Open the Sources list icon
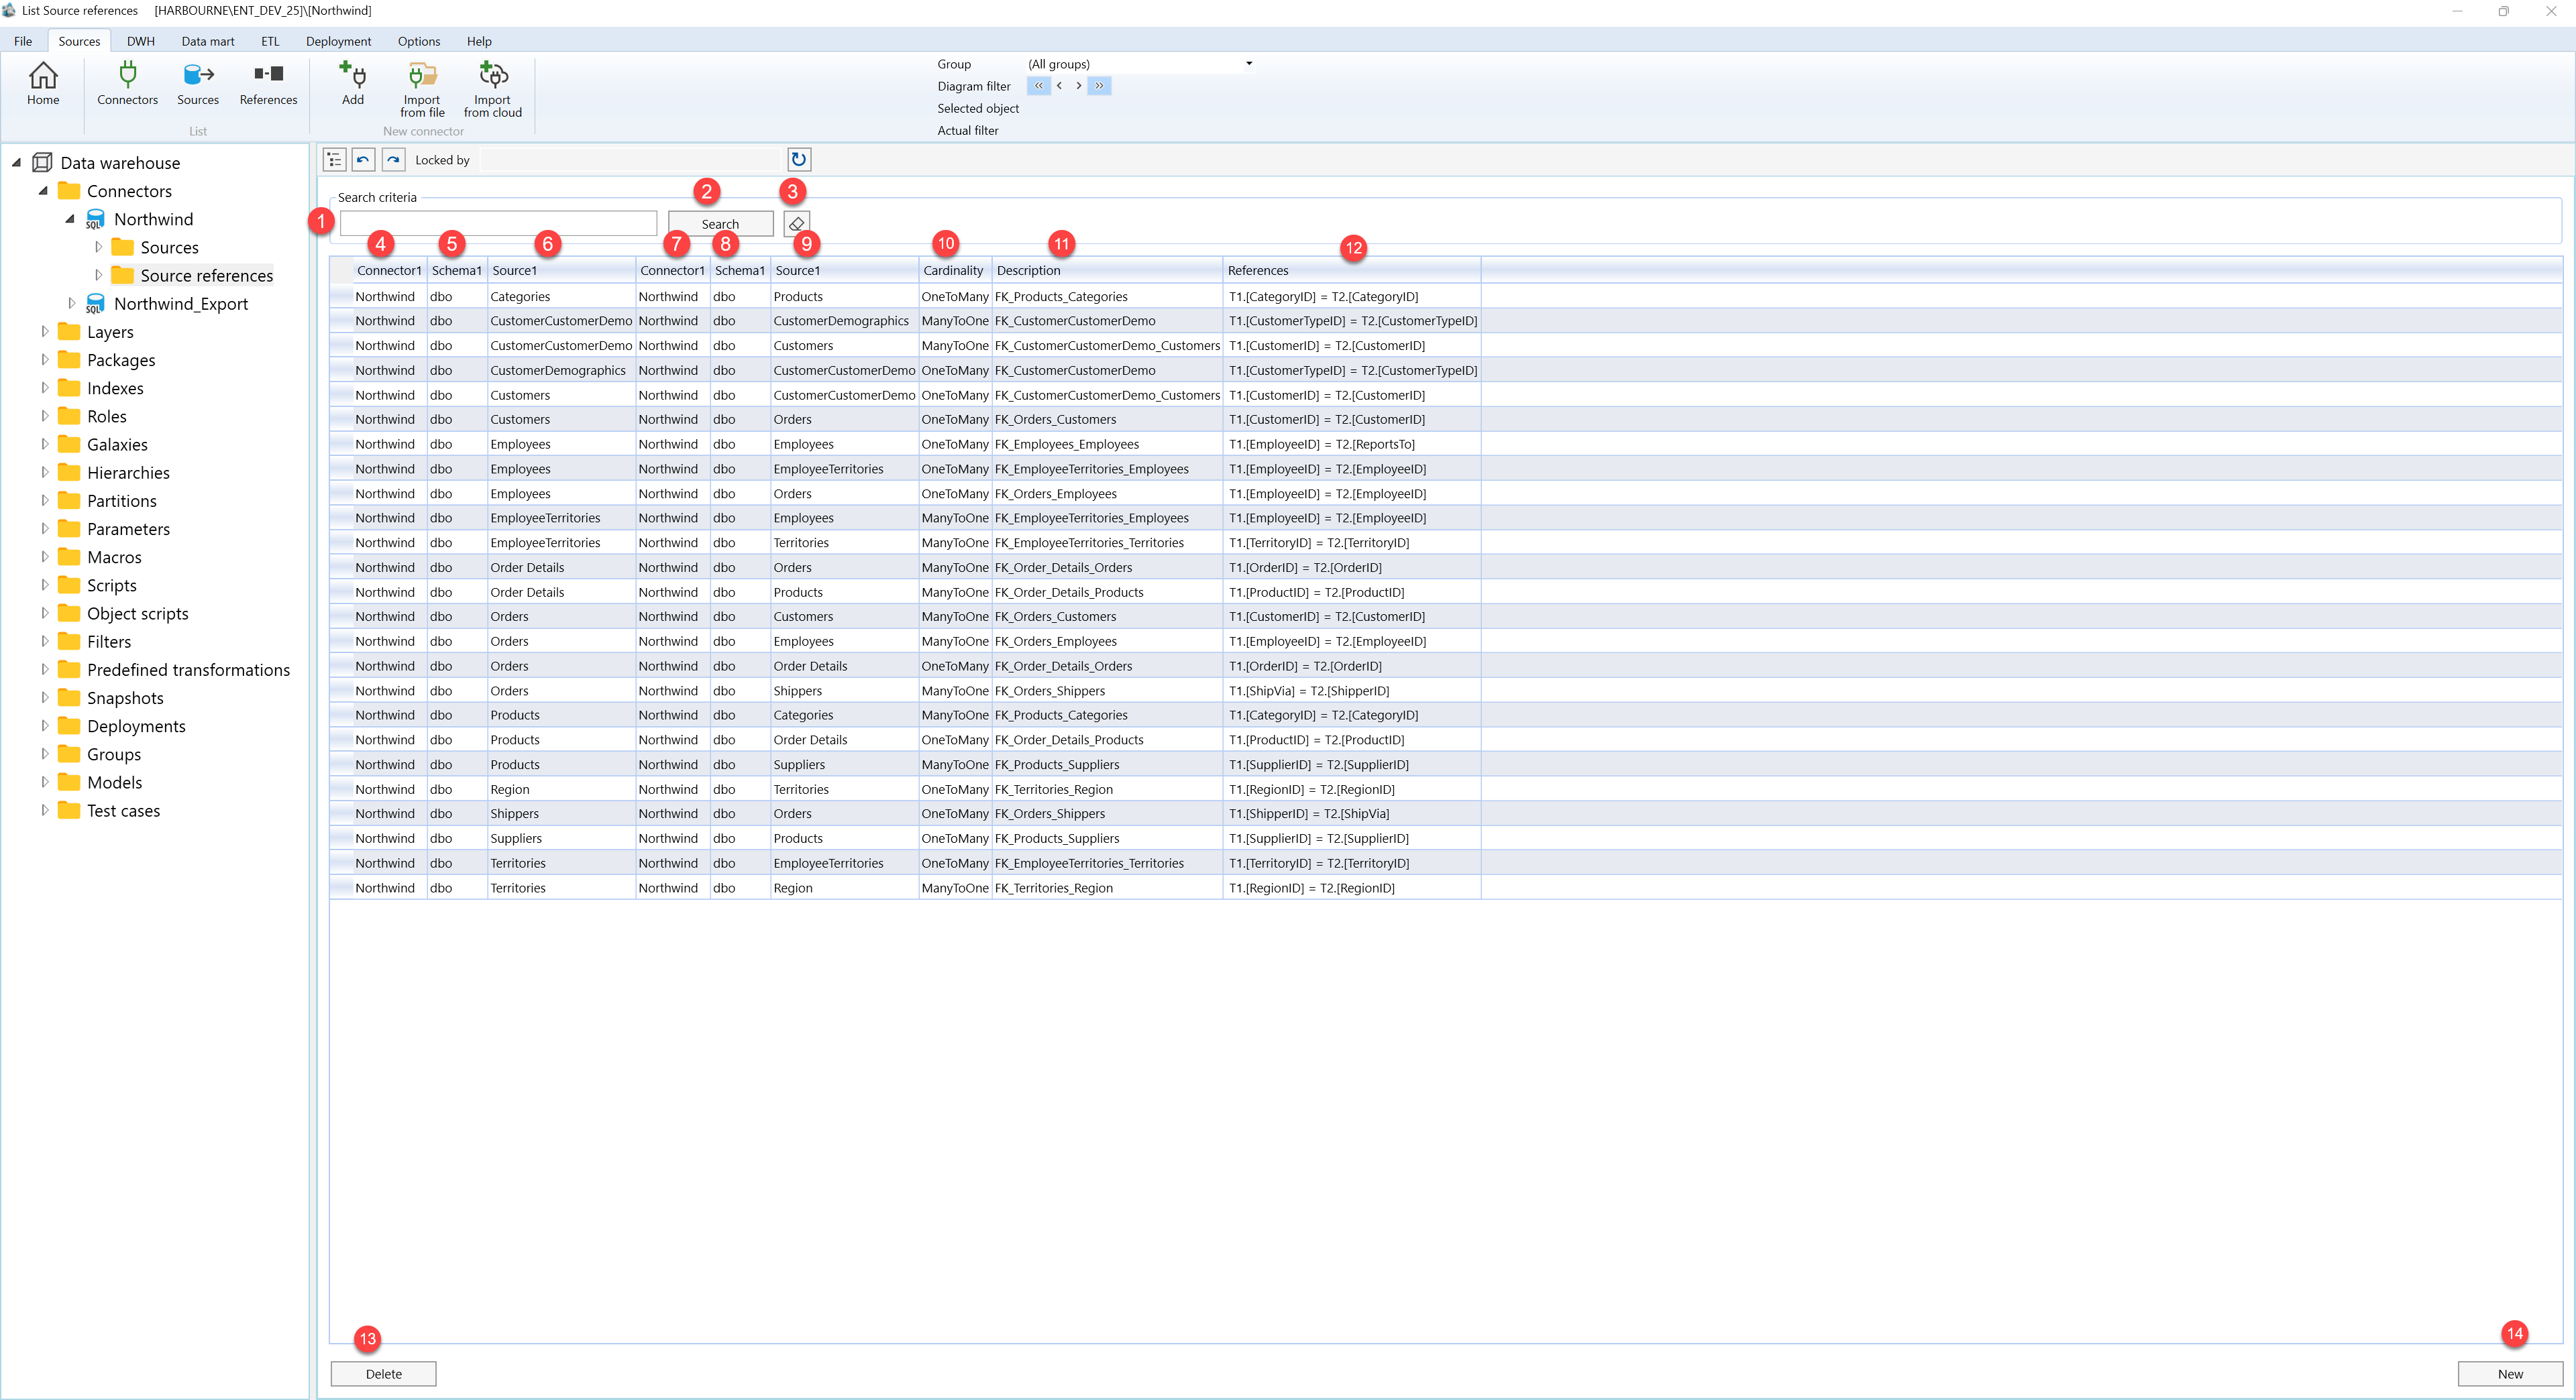The image size is (2576, 1400). pos(198,83)
